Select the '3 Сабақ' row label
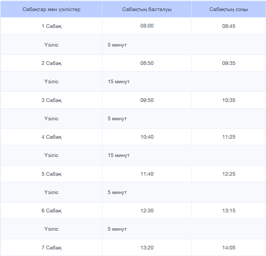 point(51,100)
